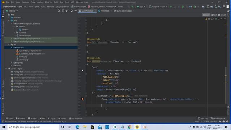The width and height of the screenshot is (231, 130).
Task: Open the Problems tool window
Action: tap(21, 118)
